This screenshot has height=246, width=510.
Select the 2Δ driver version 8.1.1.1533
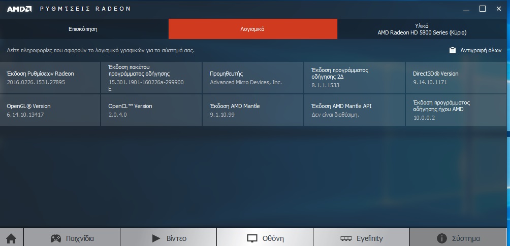(x=326, y=85)
